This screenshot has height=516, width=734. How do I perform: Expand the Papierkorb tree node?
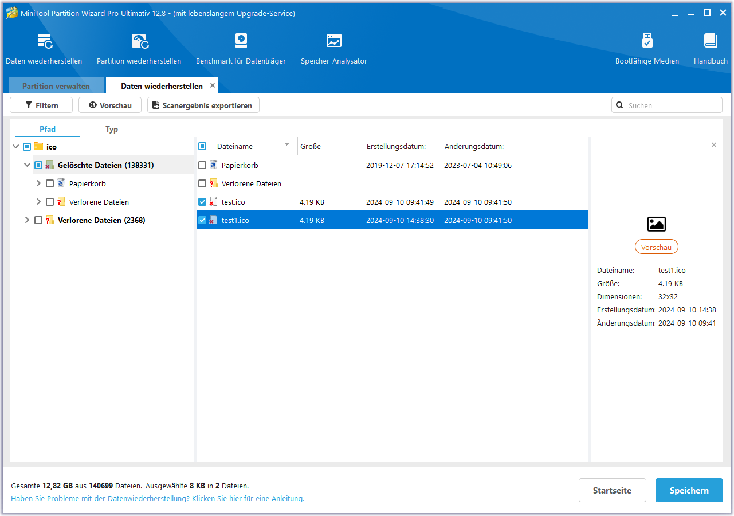click(x=38, y=183)
